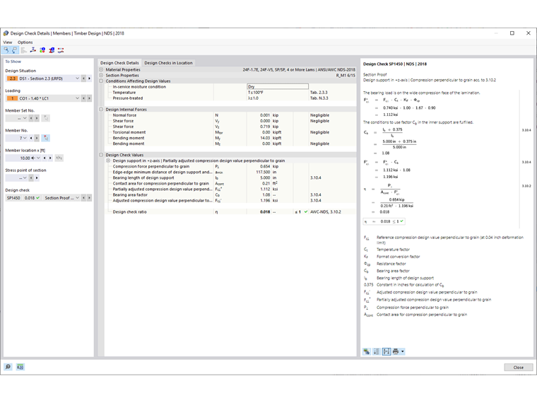Click the first arrow icon in the top toolbar
This screenshot has height=403, width=537.
point(6,50)
